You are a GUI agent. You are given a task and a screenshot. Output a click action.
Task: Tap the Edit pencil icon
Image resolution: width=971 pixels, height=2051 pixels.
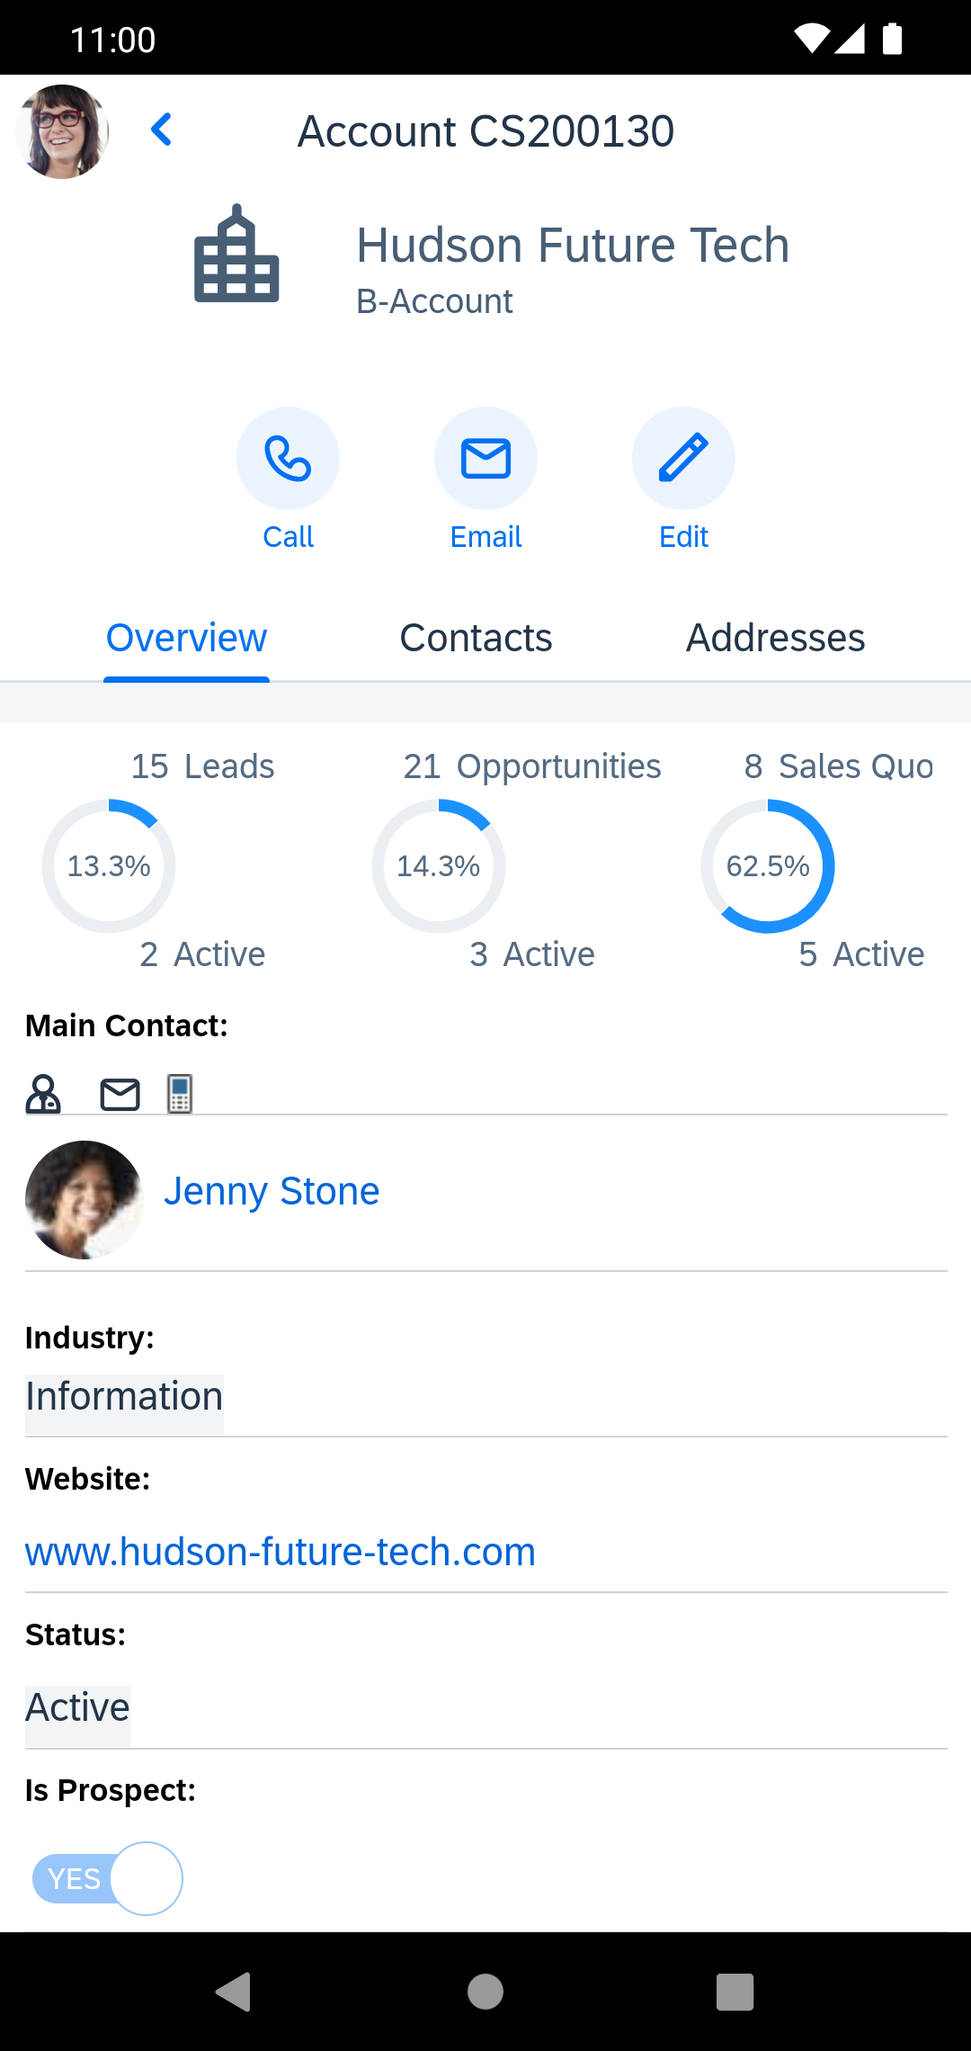[683, 459]
